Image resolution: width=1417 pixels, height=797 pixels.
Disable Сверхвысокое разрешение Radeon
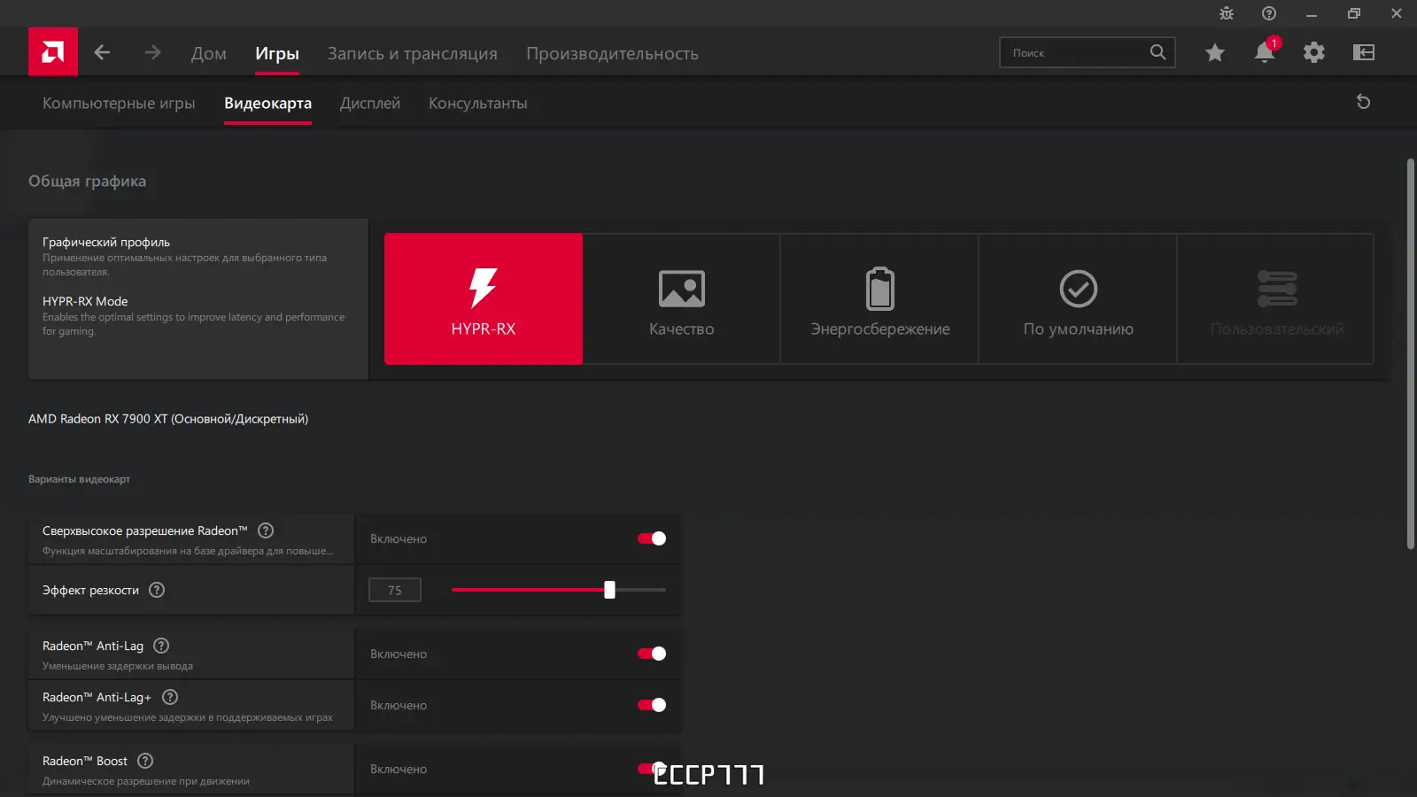651,538
